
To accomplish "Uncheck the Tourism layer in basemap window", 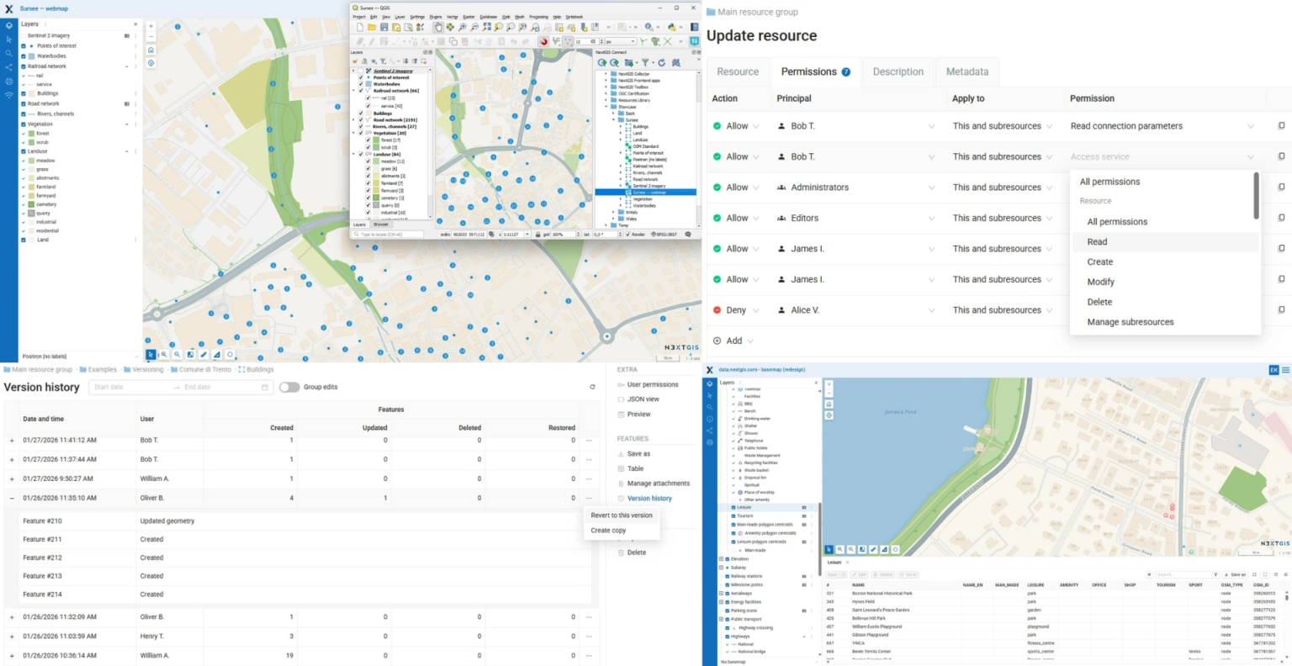I will tap(733, 516).
